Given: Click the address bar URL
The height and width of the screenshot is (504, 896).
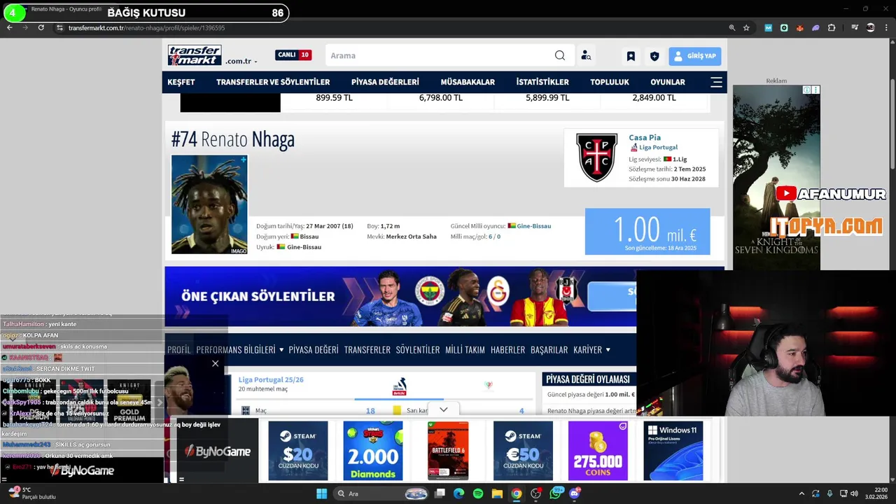Looking at the screenshot, I should pyautogui.click(x=147, y=28).
